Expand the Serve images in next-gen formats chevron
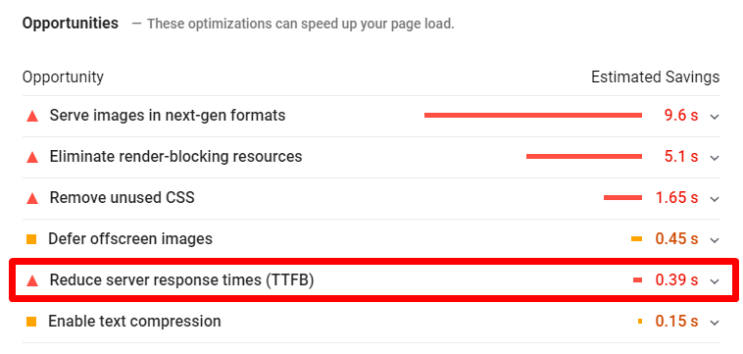Screen dimensions: 743x354 coord(715,117)
